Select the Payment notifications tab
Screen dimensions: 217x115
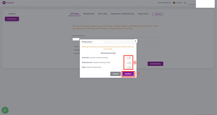122,14
